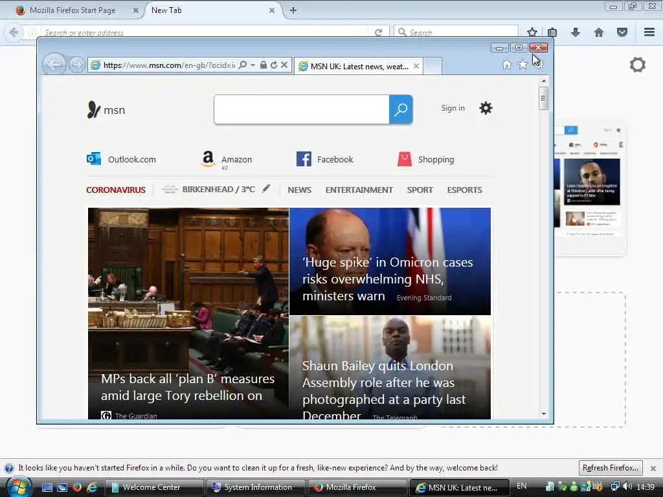Open a new Firefox tab with plus button
Image resolution: width=663 pixels, height=497 pixels.
coord(293,10)
